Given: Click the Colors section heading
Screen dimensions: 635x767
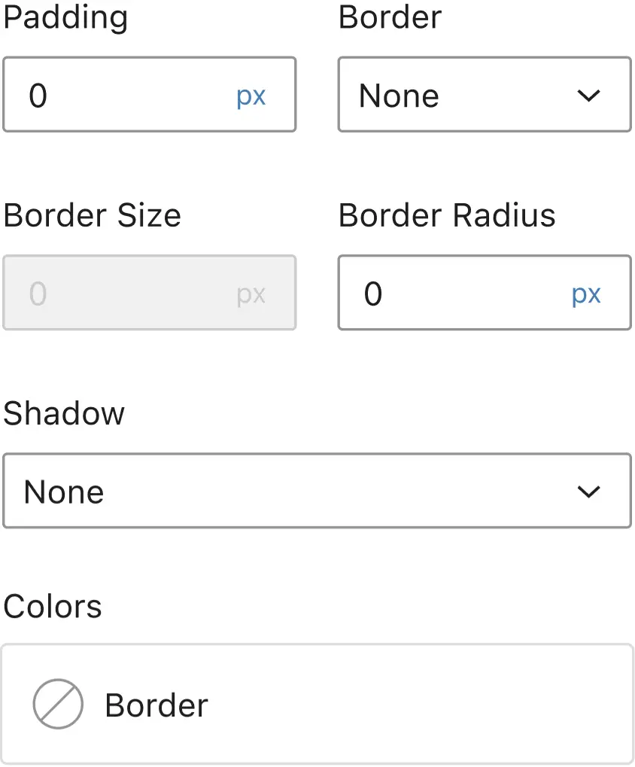Looking at the screenshot, I should click(x=53, y=607).
